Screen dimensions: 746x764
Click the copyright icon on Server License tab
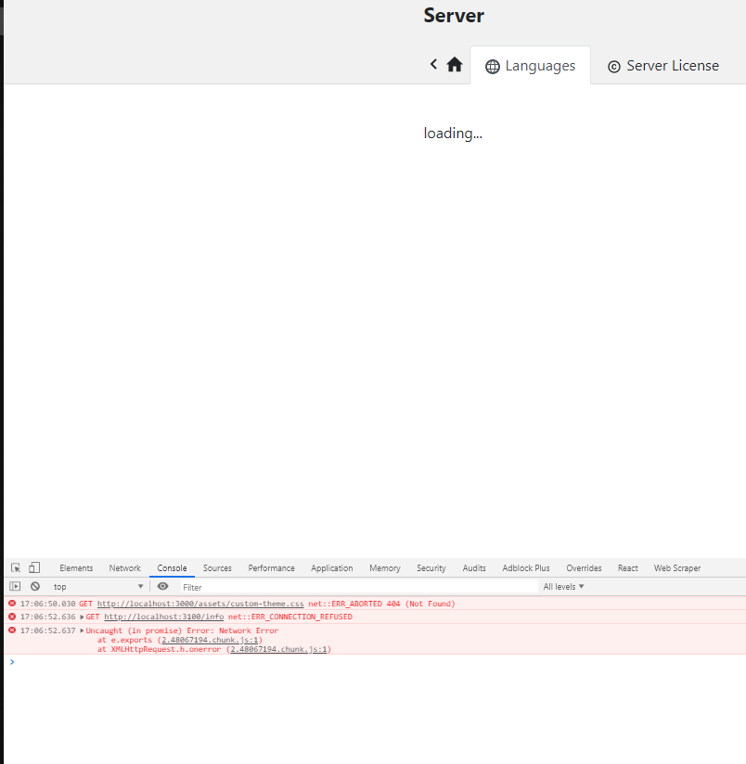click(613, 66)
